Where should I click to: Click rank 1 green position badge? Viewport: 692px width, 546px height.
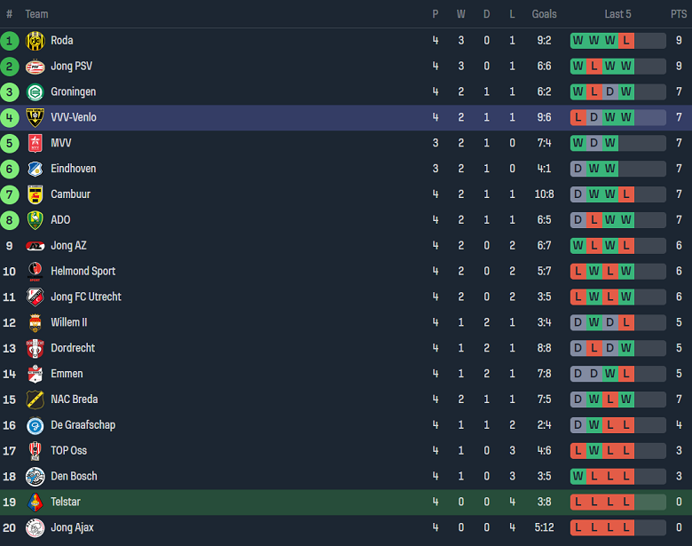point(10,41)
